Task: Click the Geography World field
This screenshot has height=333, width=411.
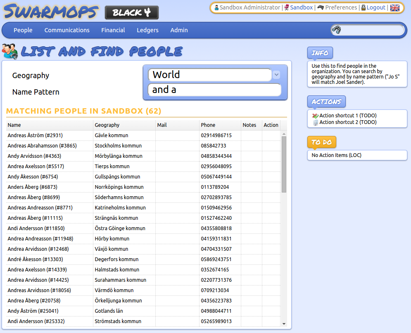Action: pos(210,75)
